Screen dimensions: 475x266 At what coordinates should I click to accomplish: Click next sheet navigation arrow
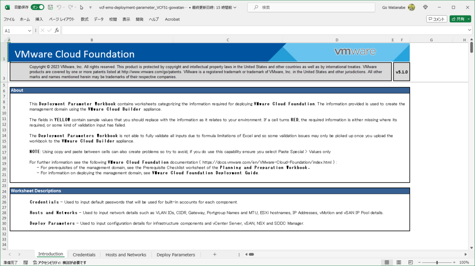point(19,255)
